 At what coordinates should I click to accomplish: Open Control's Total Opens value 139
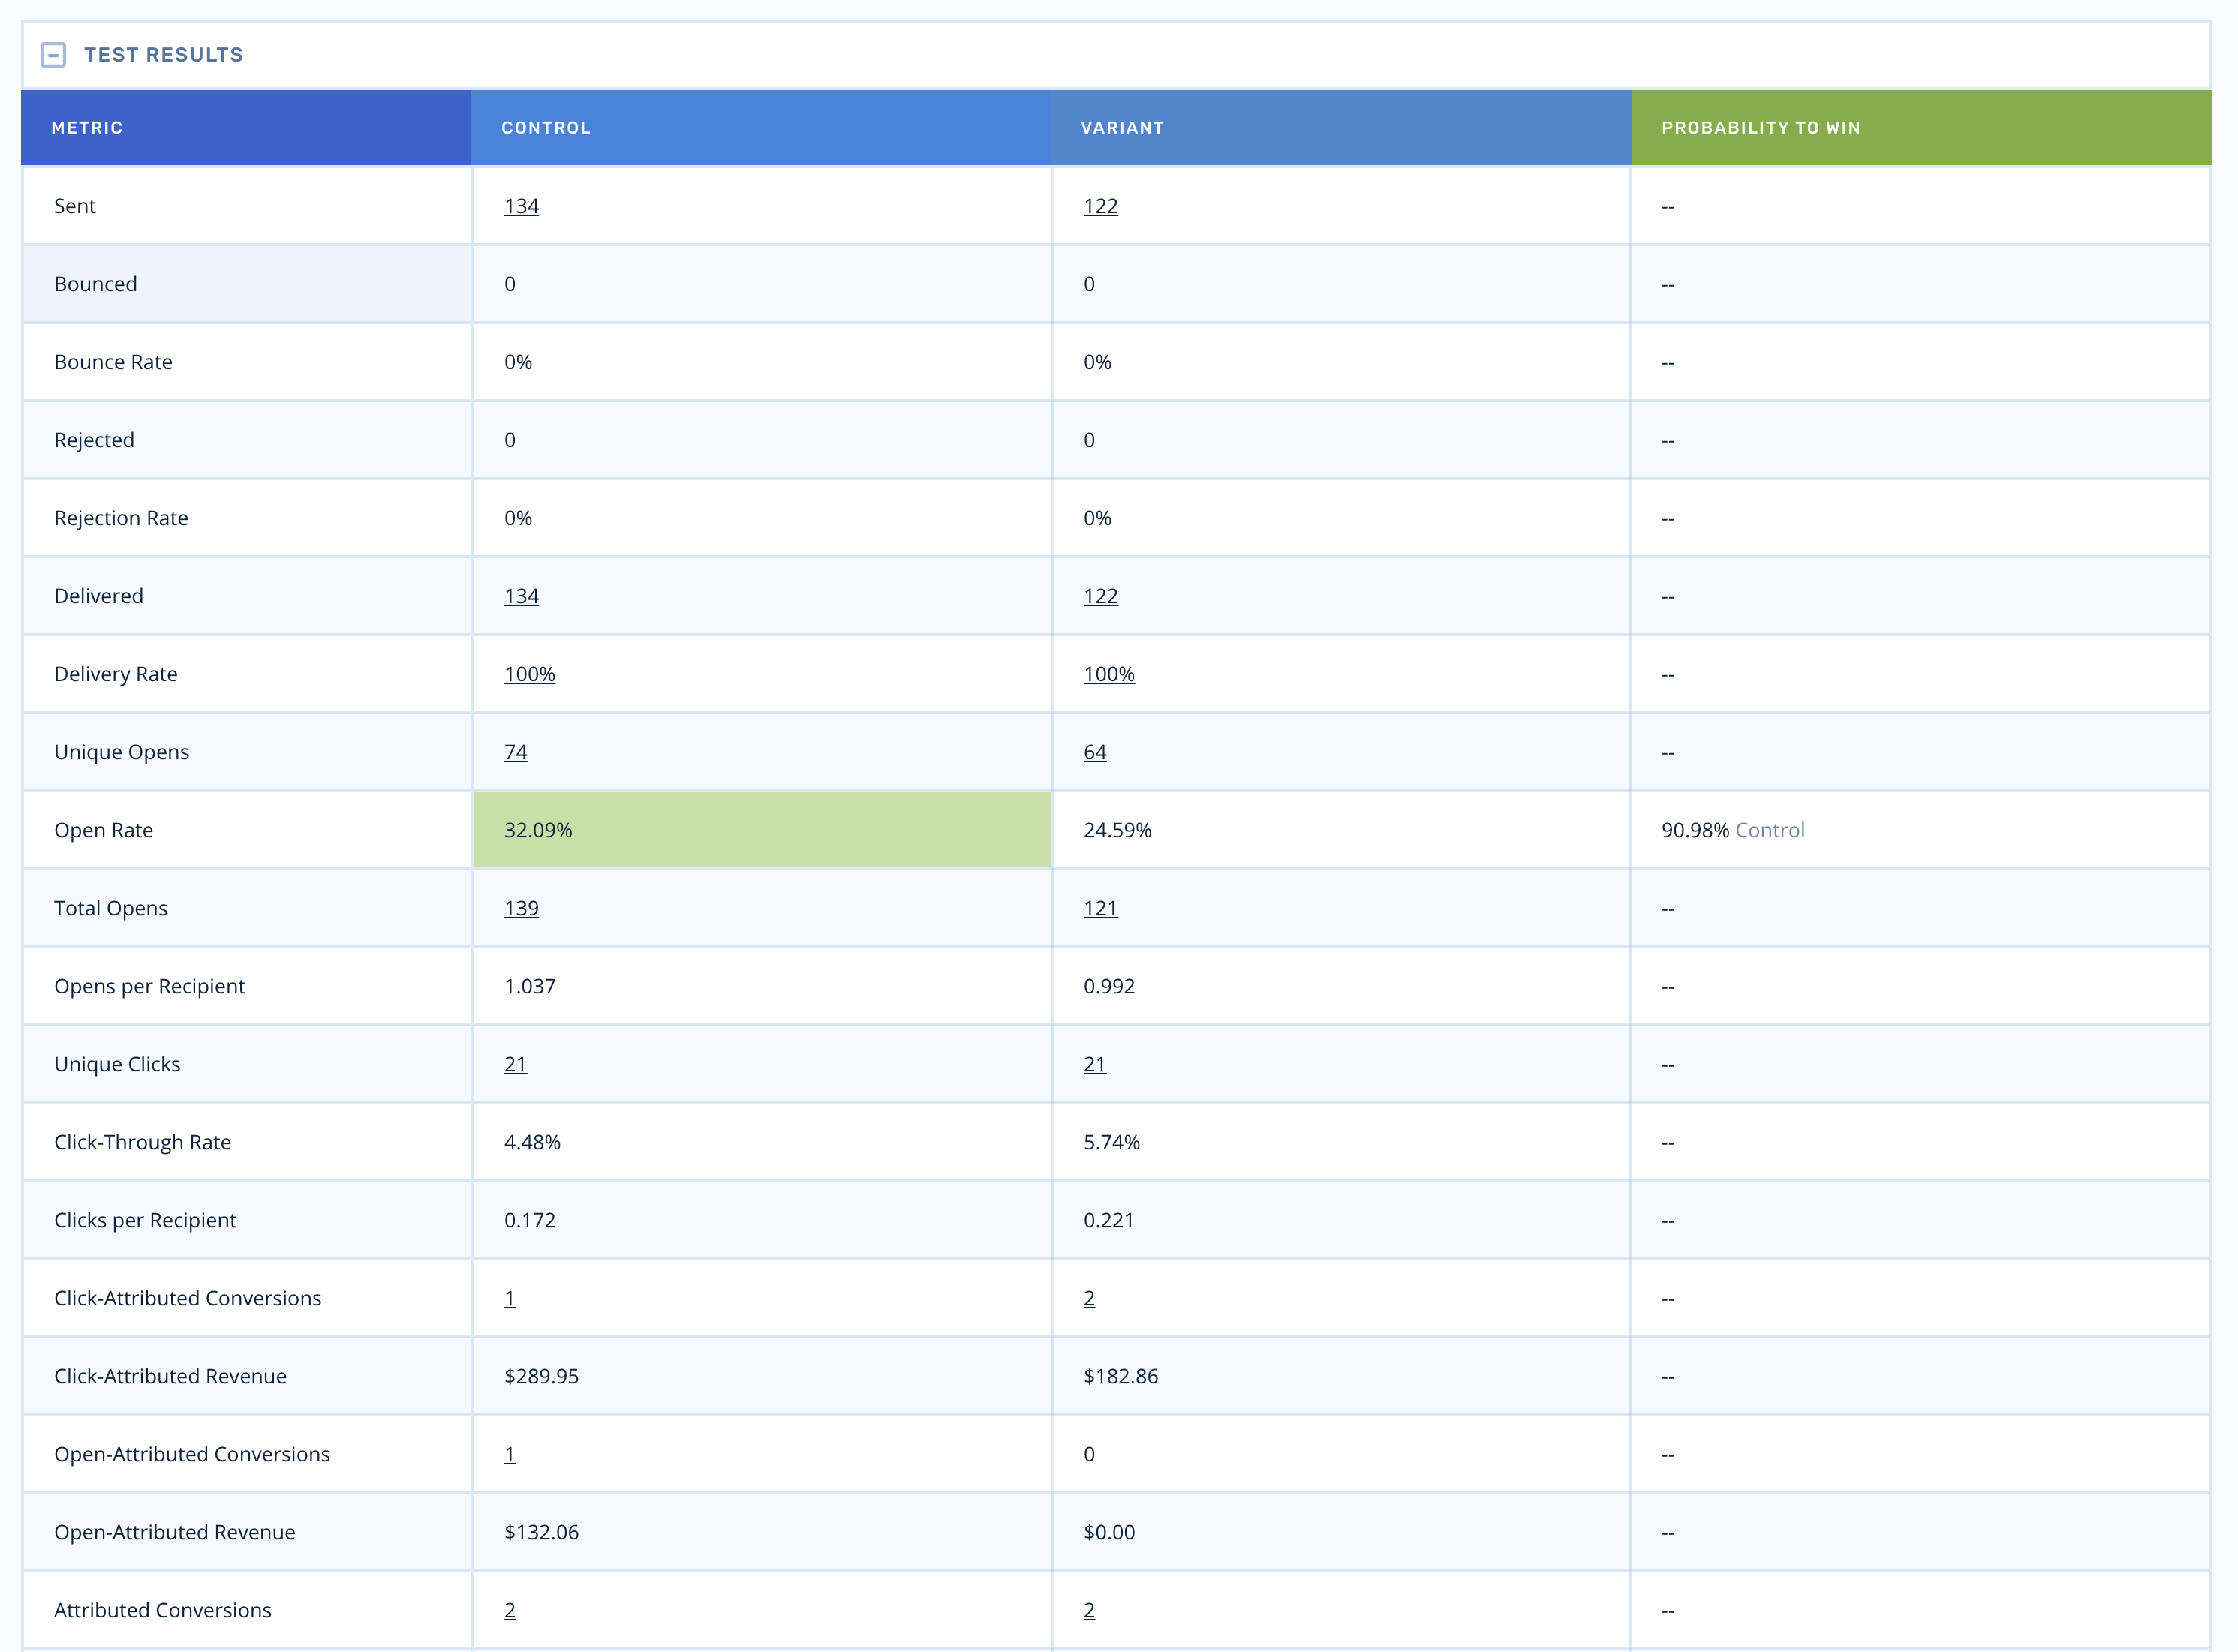click(522, 908)
